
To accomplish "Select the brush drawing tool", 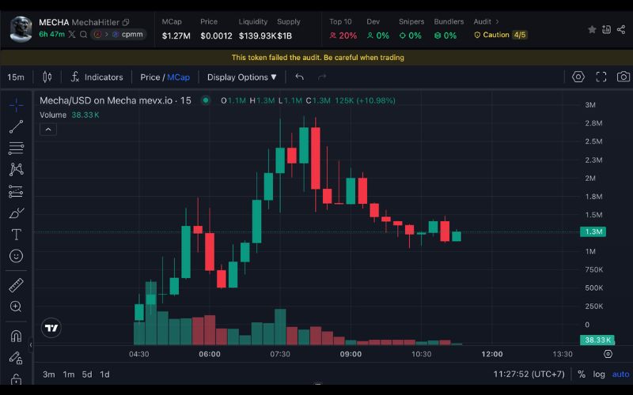I will click(16, 213).
